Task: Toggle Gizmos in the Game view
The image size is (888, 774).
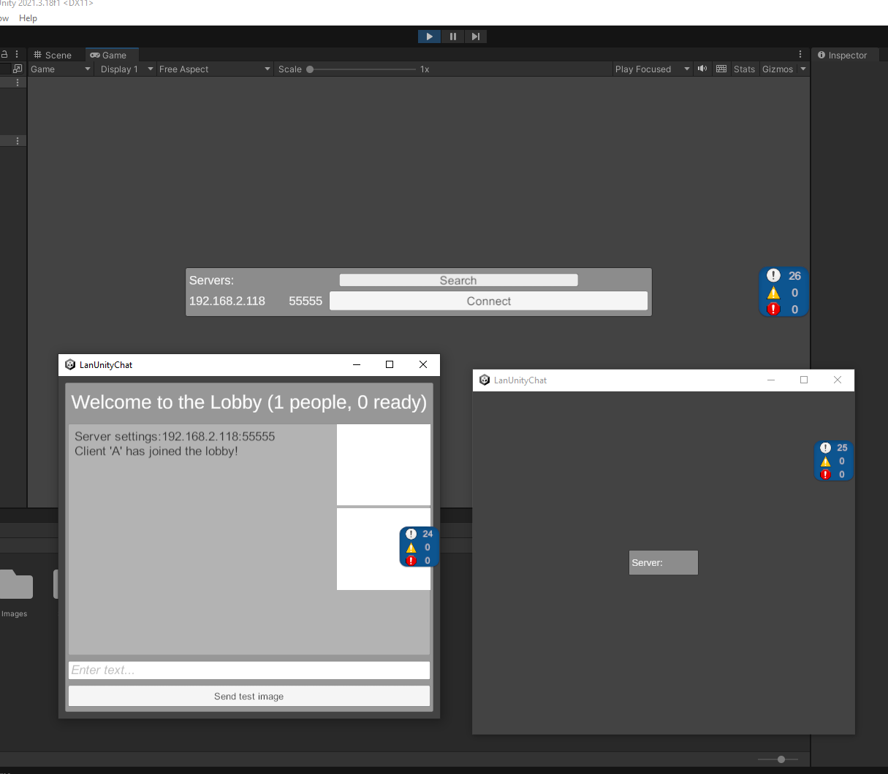Action: click(777, 69)
